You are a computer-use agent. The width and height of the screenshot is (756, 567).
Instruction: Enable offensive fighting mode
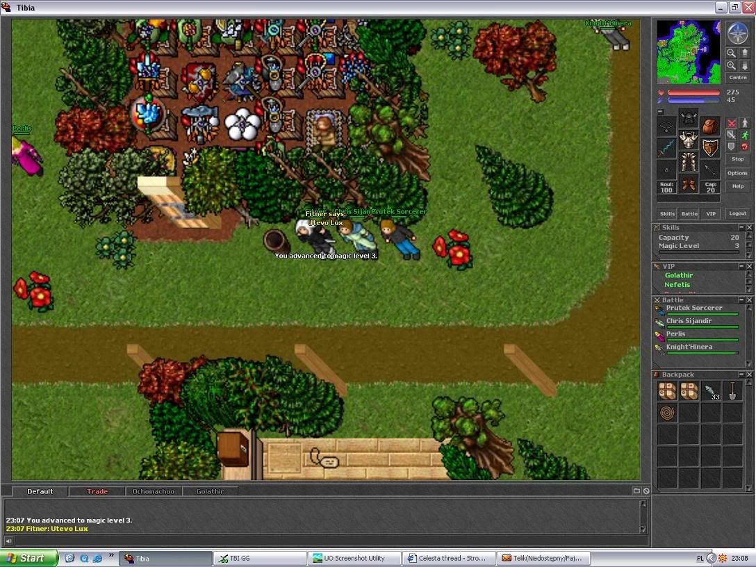(732, 124)
